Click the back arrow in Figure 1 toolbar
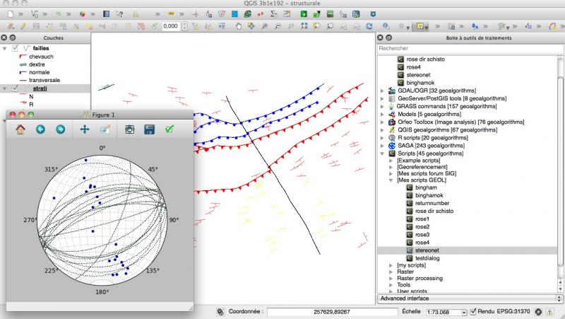Screen dimensions: 565x319 (41, 129)
